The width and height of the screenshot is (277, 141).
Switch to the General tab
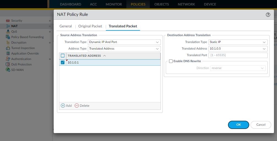[x=66, y=26]
